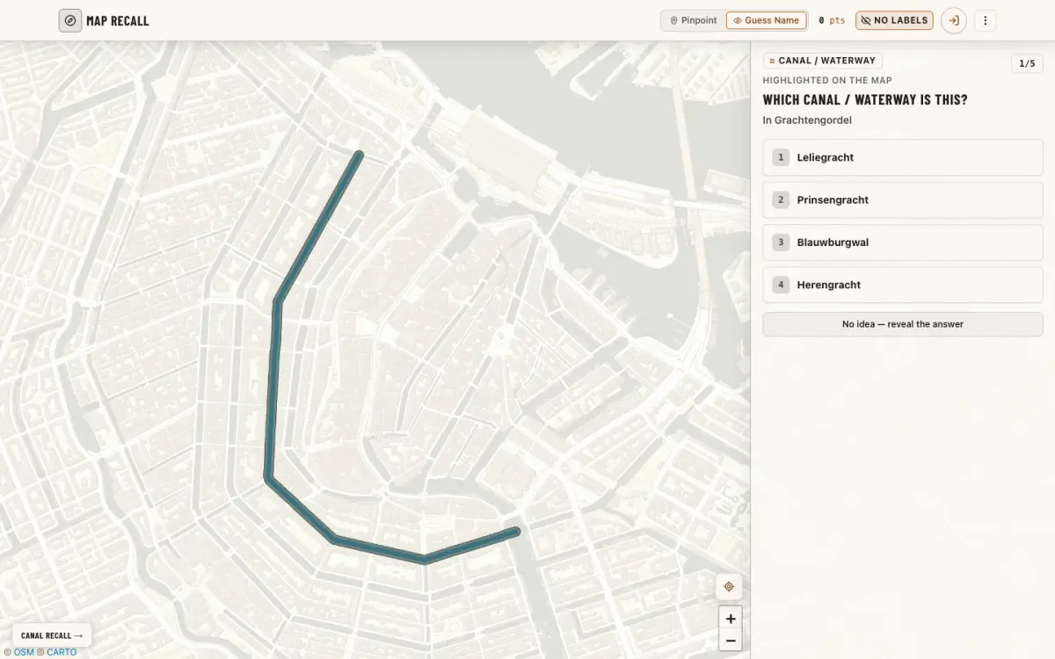The image size is (1055, 659).
Task: Click the 1/5 progress counter
Action: (1027, 63)
